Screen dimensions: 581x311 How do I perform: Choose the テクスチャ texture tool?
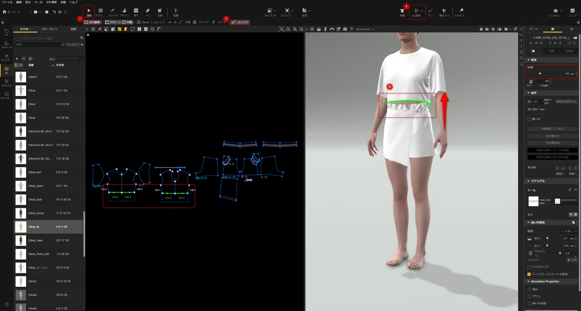pyautogui.click(x=100, y=12)
